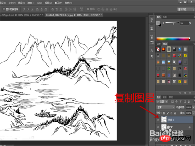
Task: Click the delete style trash icon
Action: (190, 93)
